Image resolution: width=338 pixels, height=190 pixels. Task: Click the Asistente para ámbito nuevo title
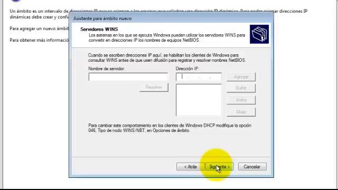pyautogui.click(x=102, y=18)
